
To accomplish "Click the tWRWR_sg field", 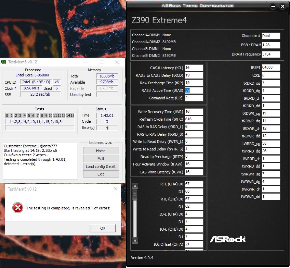I will point(271,174).
